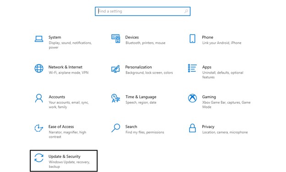The height and width of the screenshot is (172, 286).
Task: Open the Personalization heading
Action: (x=138, y=67)
